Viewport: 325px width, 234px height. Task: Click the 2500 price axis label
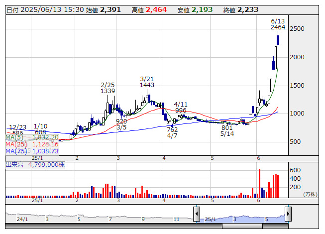pos(297,29)
